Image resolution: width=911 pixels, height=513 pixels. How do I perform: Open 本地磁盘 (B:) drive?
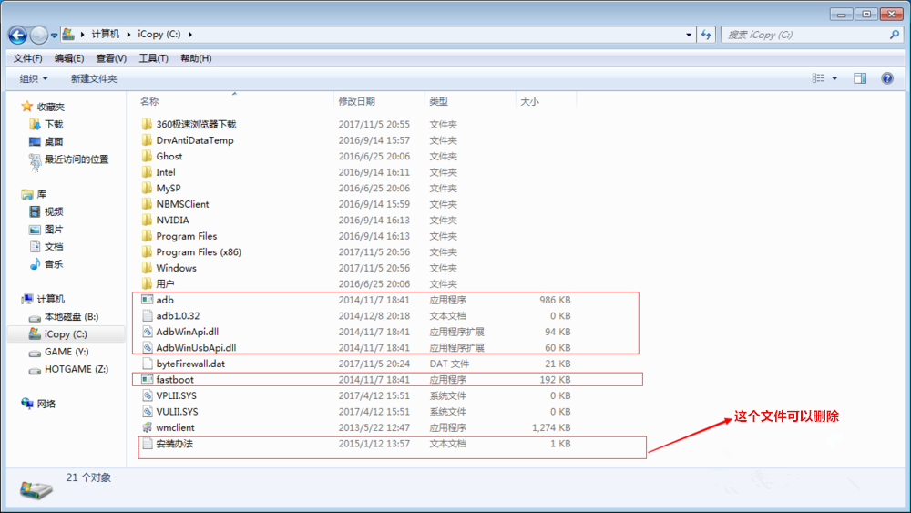(71, 316)
